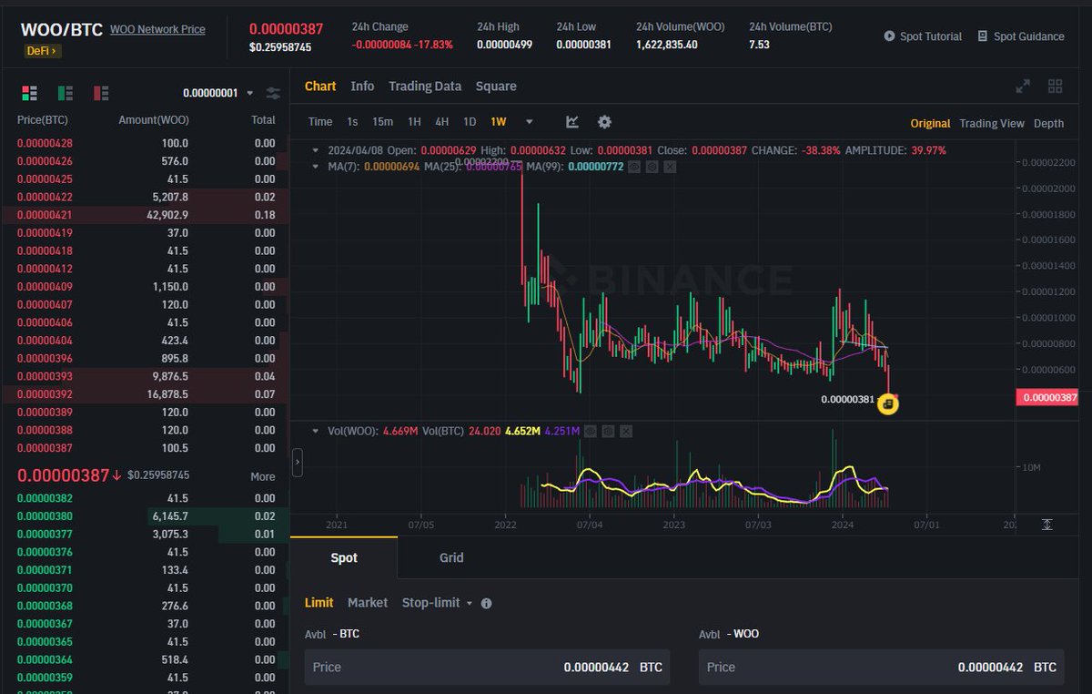Screen dimensions: 1092x694
Task: Show sell orders only view icon
Action: [101, 93]
